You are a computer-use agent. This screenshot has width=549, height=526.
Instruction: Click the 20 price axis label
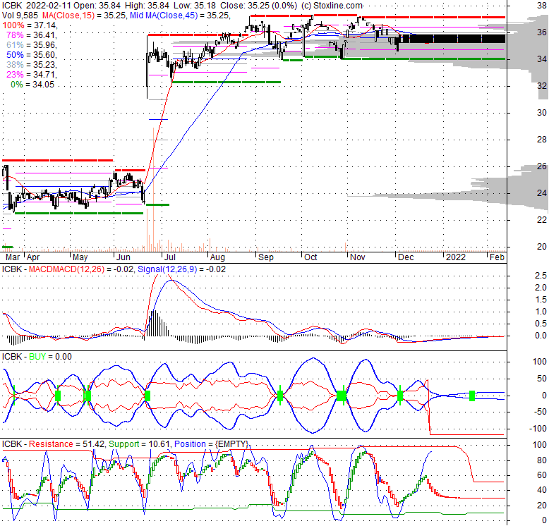[542, 247]
